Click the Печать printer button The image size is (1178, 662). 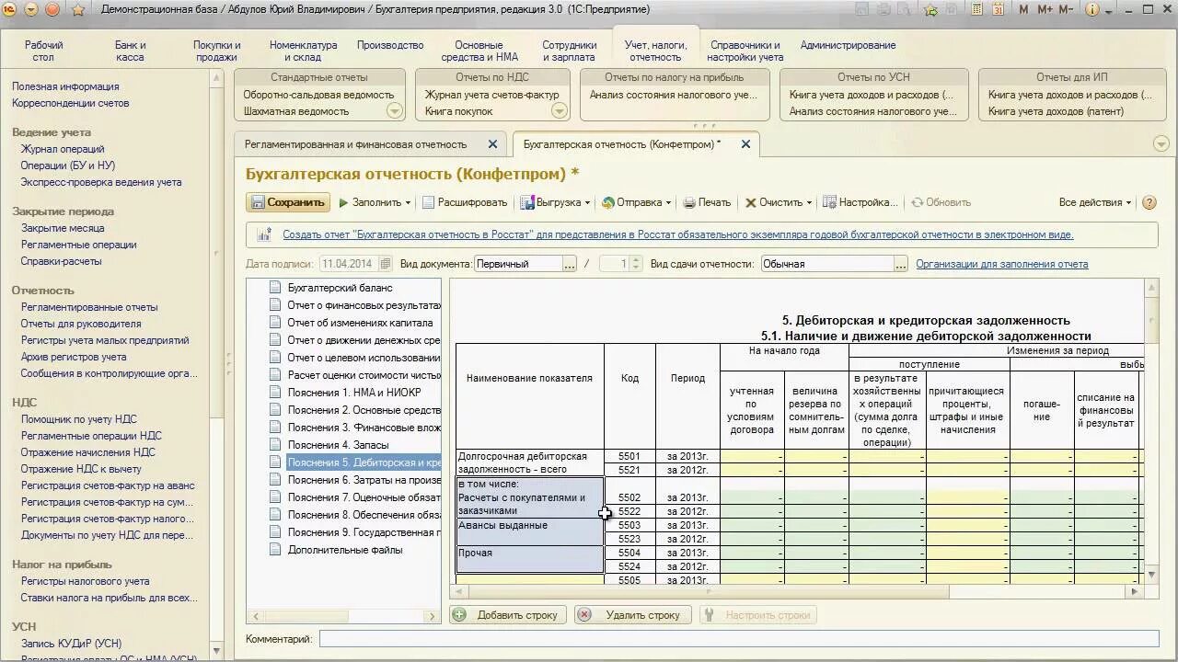click(x=706, y=202)
